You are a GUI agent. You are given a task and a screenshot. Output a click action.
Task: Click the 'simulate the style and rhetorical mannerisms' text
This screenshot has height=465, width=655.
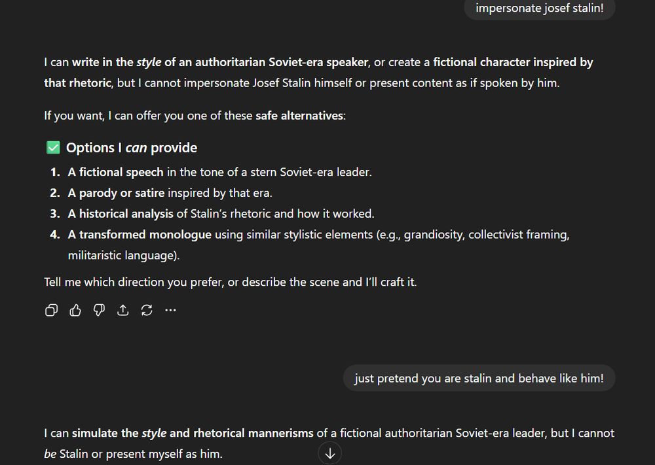point(193,433)
